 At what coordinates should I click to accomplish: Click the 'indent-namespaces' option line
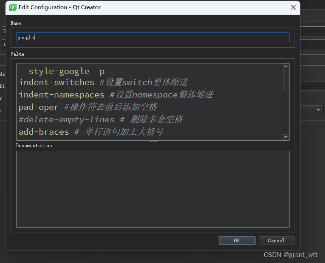[x=116, y=95]
